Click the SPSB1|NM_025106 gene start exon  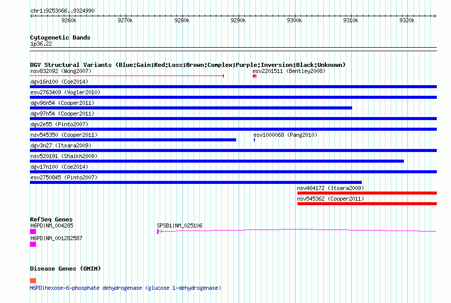point(158,232)
